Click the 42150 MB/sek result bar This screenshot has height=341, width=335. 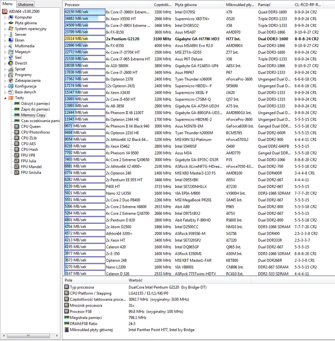coord(85,12)
